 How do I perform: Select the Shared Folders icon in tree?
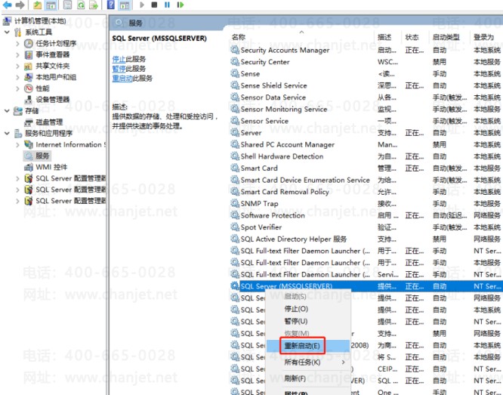(x=29, y=66)
